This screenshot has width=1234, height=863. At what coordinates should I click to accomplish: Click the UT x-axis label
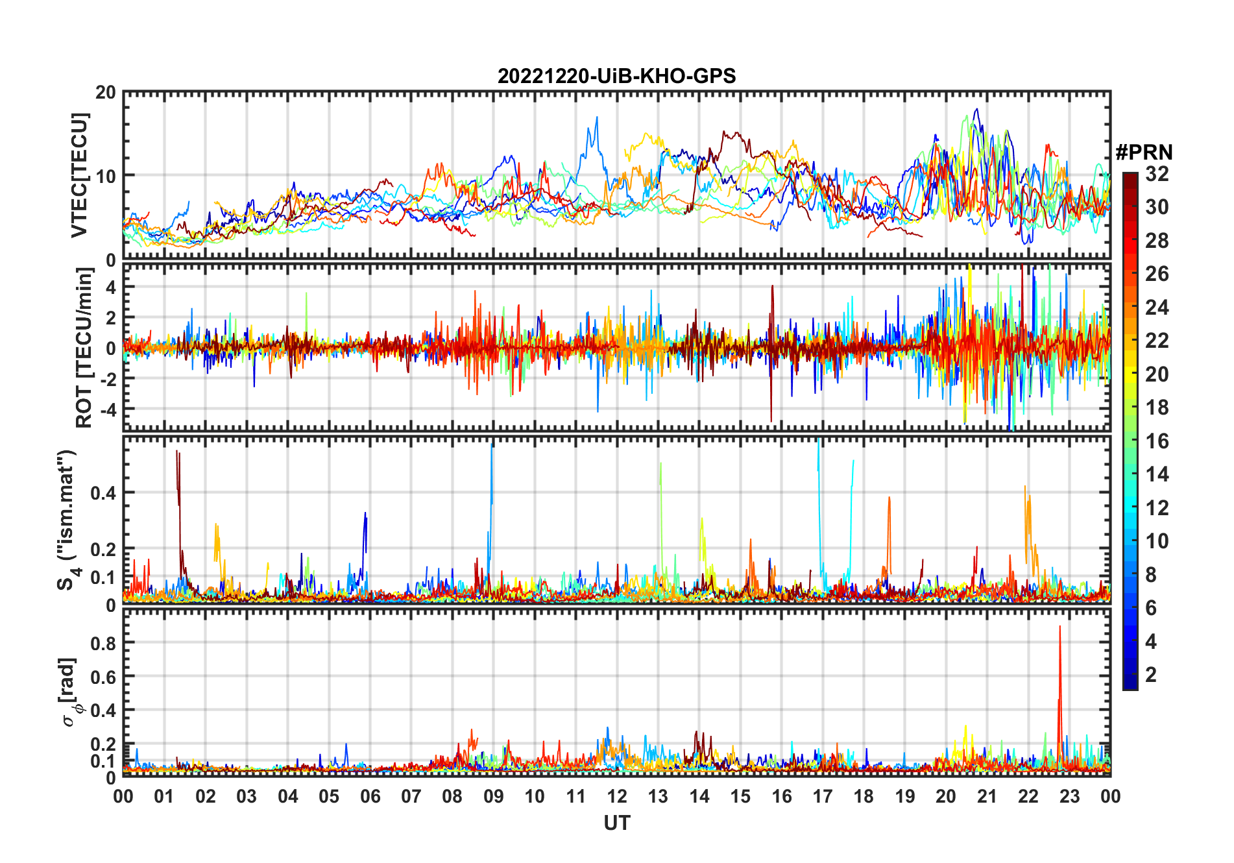(616, 823)
